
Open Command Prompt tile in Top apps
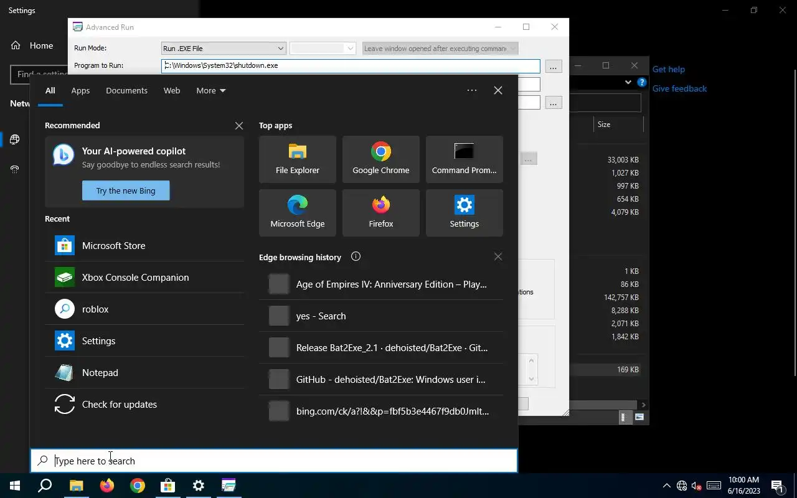(x=465, y=159)
